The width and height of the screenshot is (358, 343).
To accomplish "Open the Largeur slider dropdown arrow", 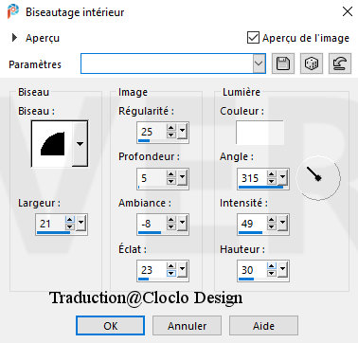I will [x=81, y=223].
